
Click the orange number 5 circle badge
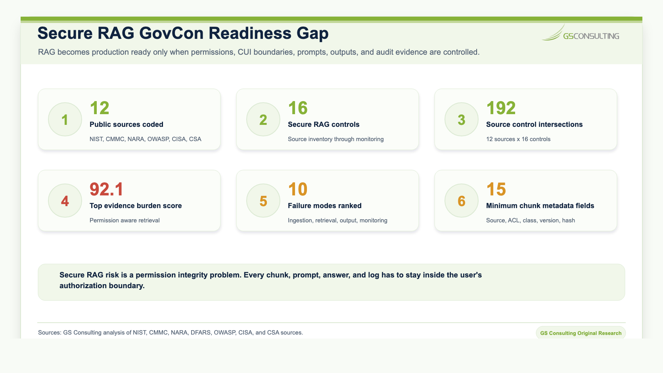click(x=263, y=201)
